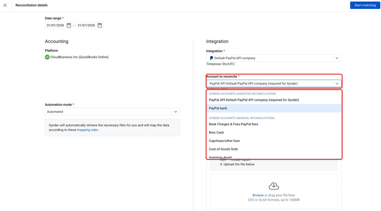Click the Browse link to upload file
Viewport: 381px width, 211px height.
(x=258, y=195)
